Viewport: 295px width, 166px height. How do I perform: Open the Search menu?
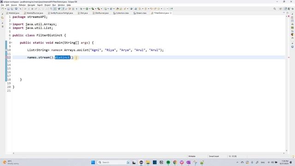tap(40, 5)
